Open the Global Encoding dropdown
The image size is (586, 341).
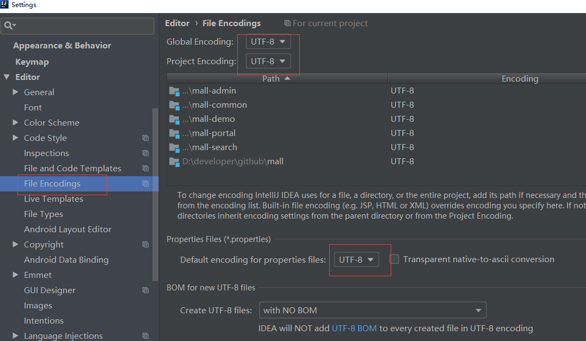[x=268, y=41]
